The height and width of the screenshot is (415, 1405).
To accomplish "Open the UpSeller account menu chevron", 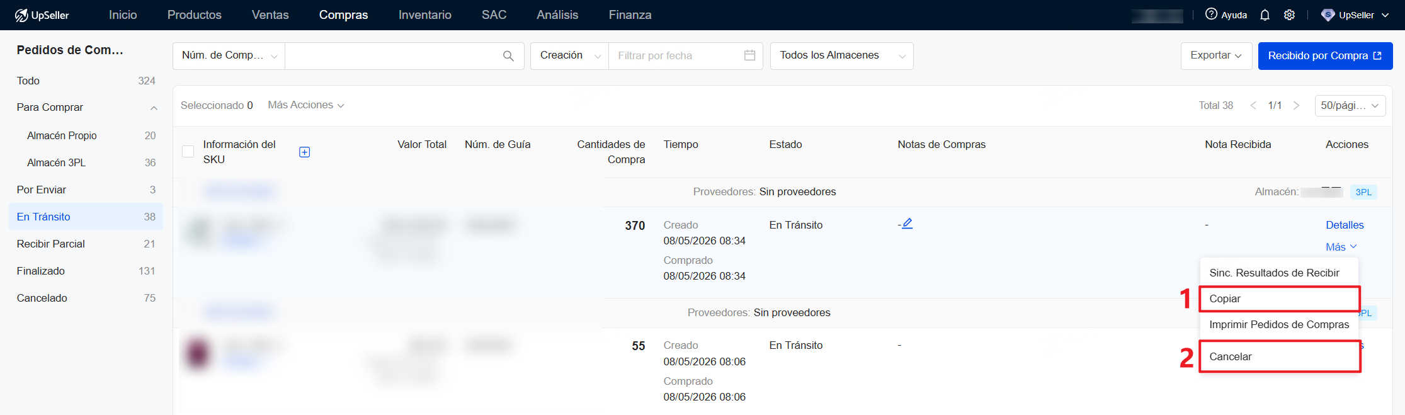I will pyautogui.click(x=1385, y=15).
